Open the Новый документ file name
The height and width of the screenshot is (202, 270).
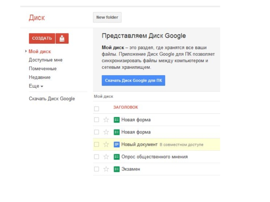click(139, 144)
